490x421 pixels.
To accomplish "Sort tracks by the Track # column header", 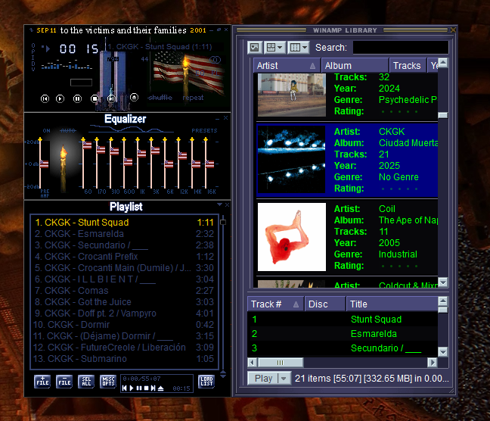I will 275,304.
